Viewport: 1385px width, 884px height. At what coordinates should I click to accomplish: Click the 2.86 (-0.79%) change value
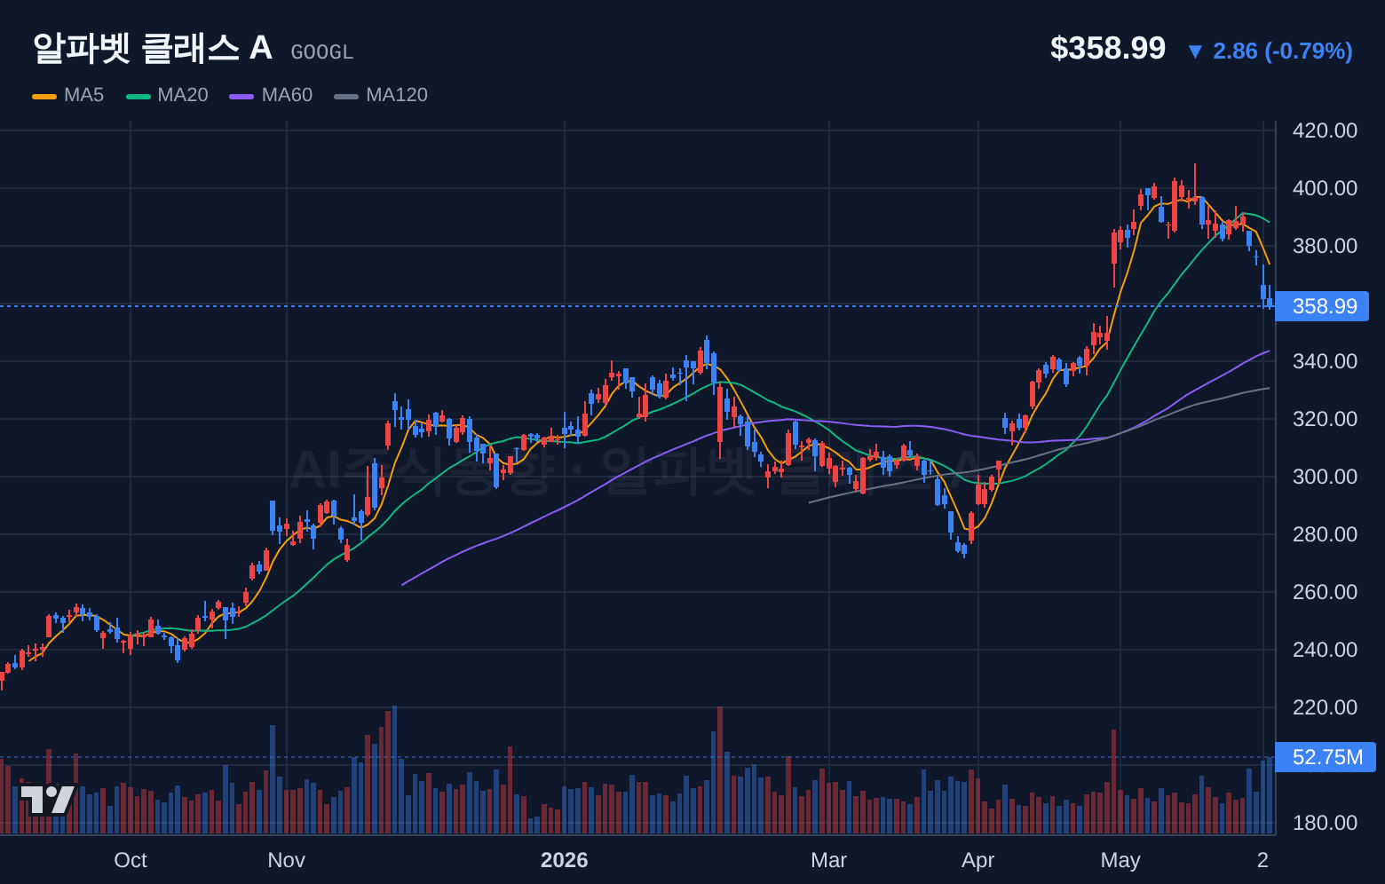tap(1283, 51)
